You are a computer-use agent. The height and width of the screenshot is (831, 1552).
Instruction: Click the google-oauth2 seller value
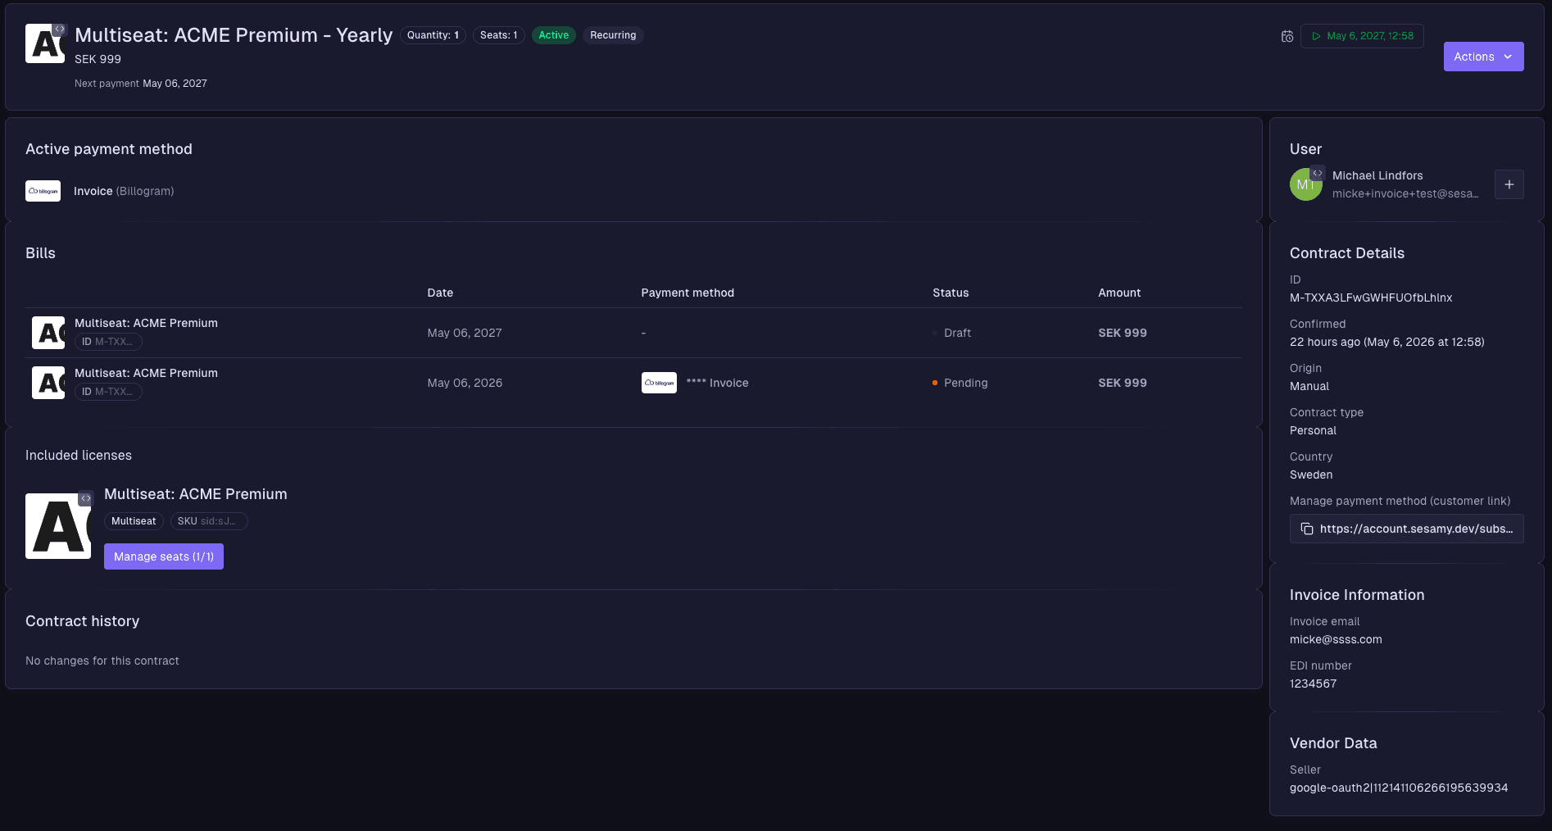1399,788
